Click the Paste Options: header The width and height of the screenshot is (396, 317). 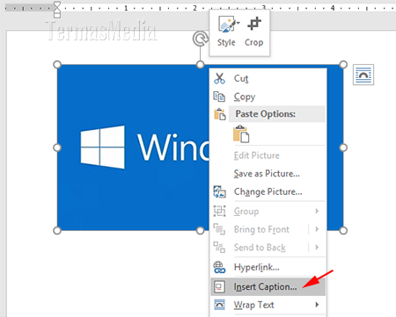(x=276, y=114)
